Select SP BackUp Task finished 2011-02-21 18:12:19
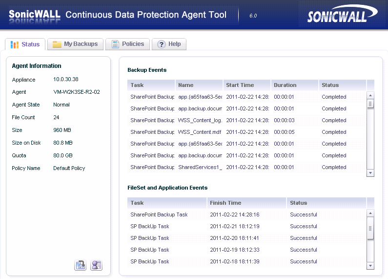 246,226
